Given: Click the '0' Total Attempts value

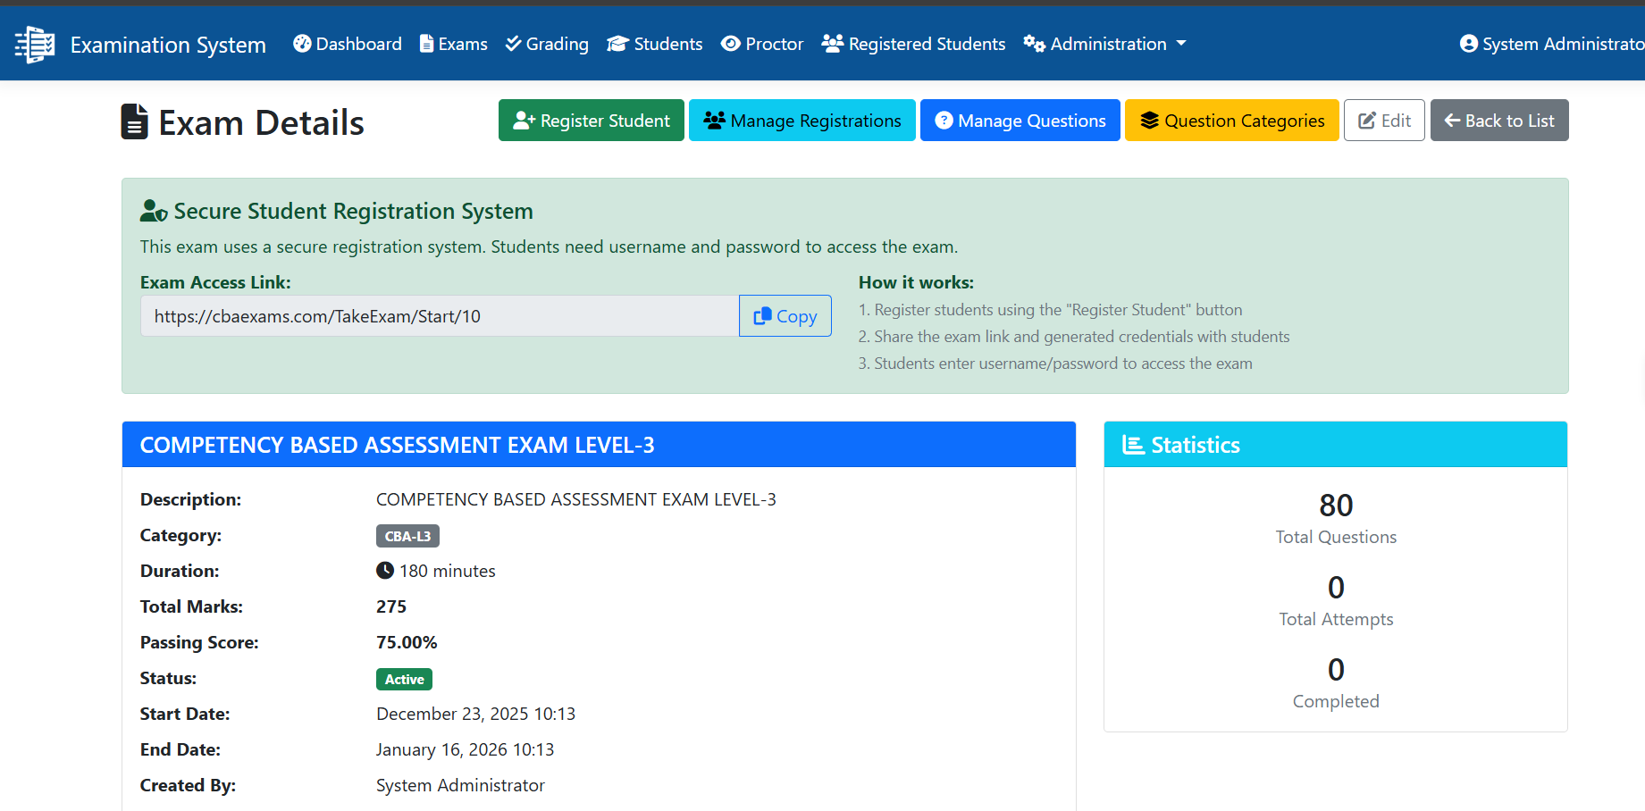Looking at the screenshot, I should tap(1336, 588).
